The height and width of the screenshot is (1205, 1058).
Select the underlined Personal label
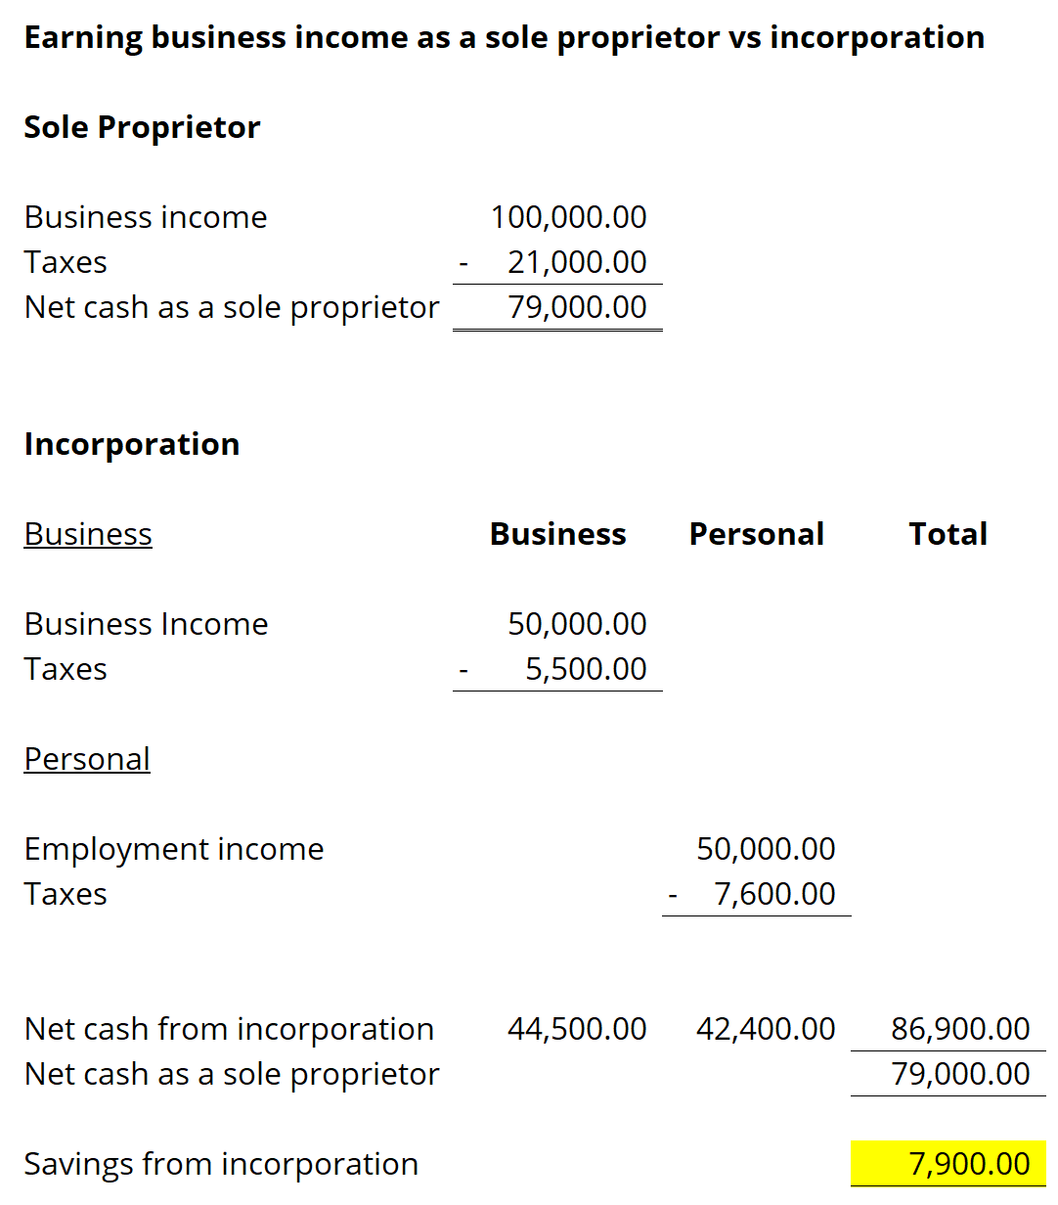(x=87, y=759)
